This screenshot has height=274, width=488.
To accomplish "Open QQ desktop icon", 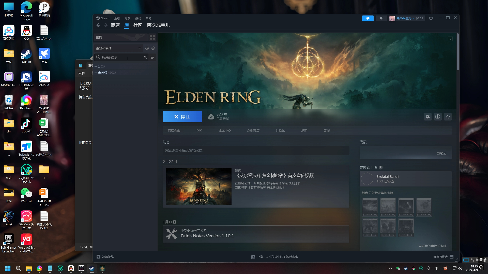I will click(26, 32).
